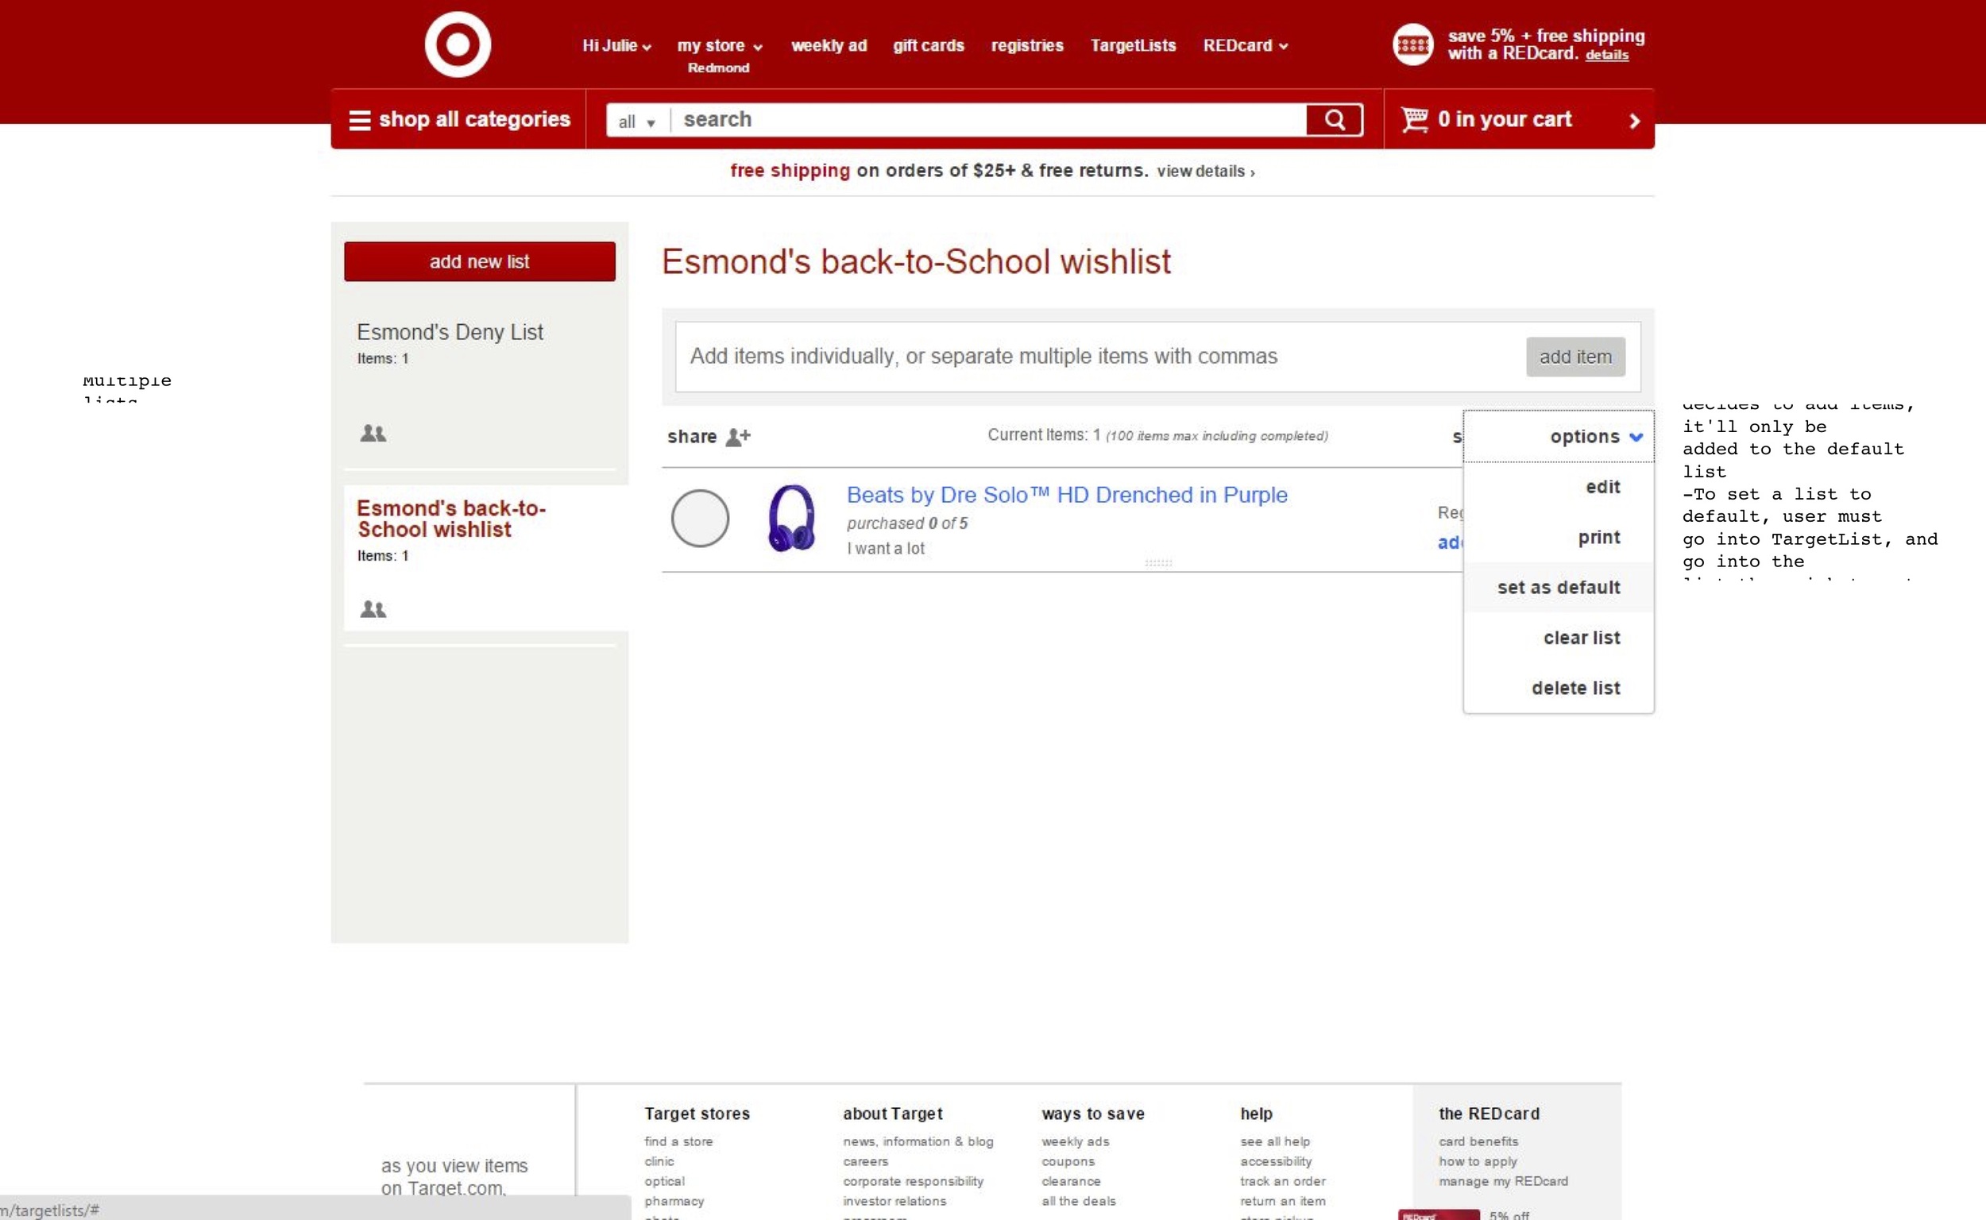Open news, information & blog footer link

coord(918,1141)
